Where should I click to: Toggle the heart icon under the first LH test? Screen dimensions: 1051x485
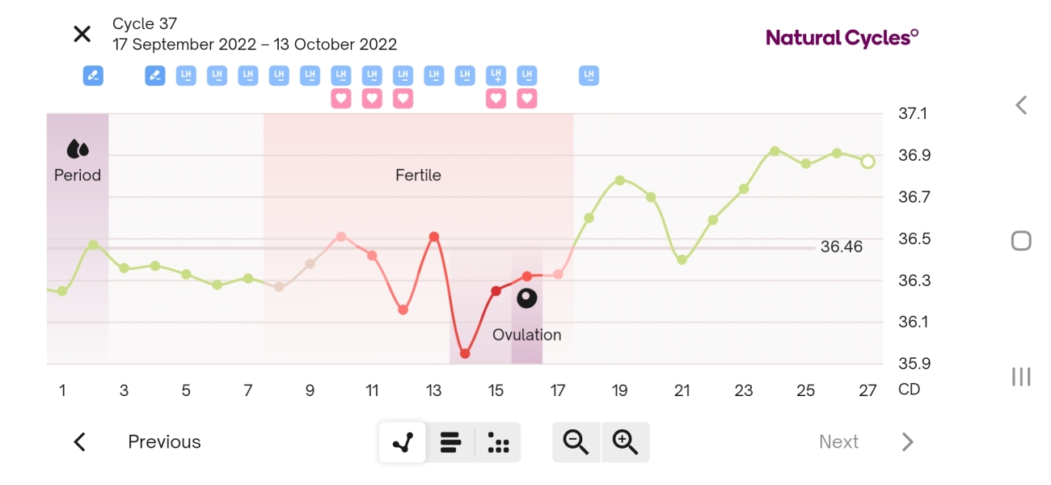coord(340,97)
